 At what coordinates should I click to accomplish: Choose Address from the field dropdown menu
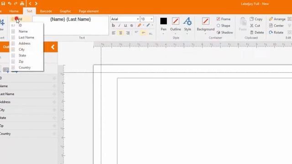(x=26, y=43)
